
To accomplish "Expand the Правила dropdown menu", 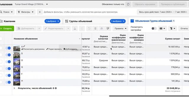I will pos(120,29).
